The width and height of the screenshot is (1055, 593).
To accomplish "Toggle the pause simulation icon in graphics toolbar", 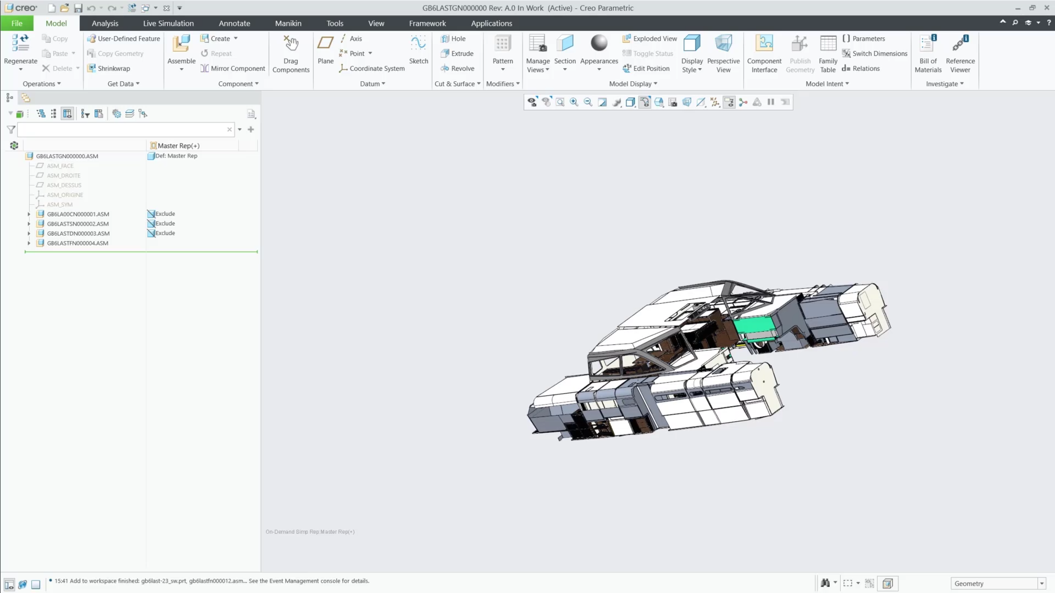I will click(x=771, y=102).
